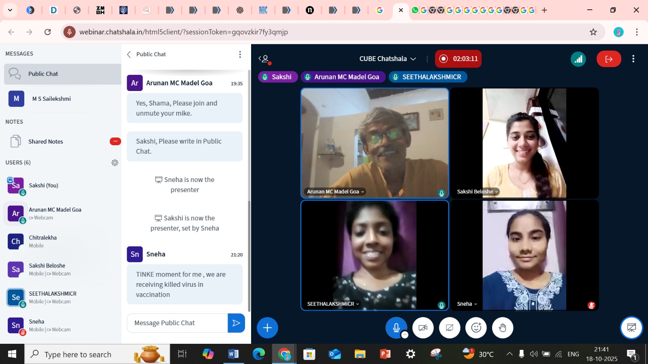The width and height of the screenshot is (648, 364).
Task: Mute the microphone
Action: click(396, 328)
